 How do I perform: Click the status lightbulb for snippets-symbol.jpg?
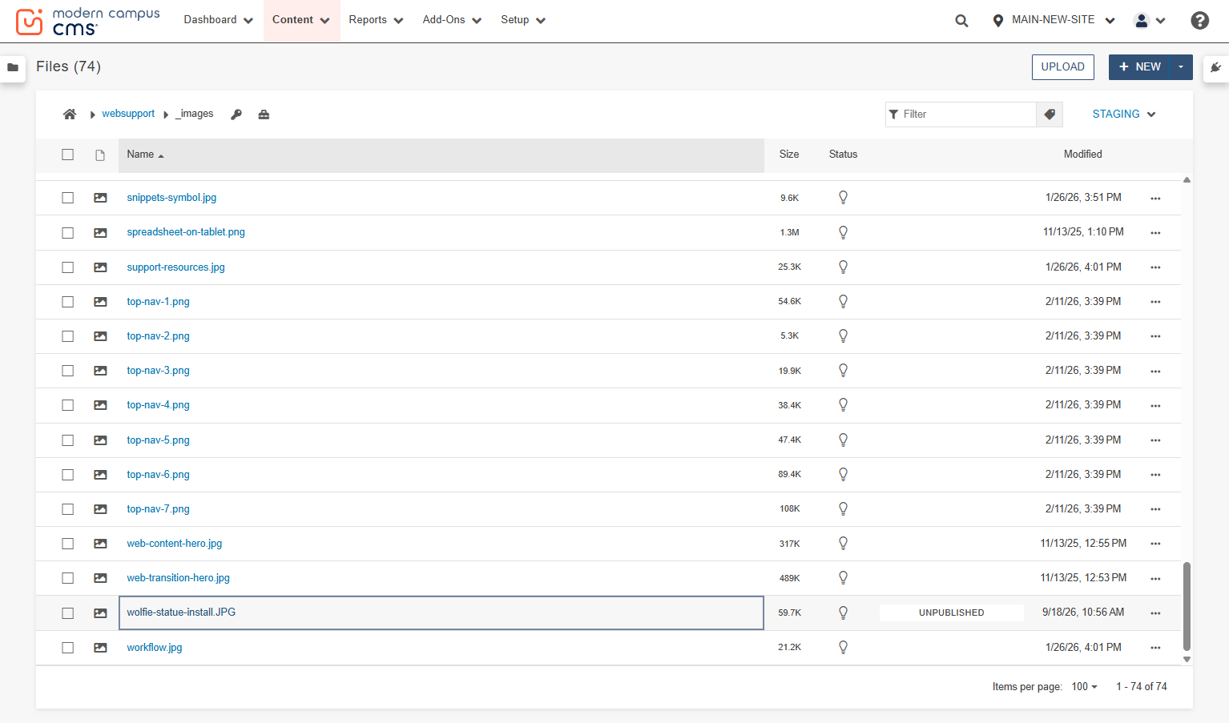click(x=843, y=197)
